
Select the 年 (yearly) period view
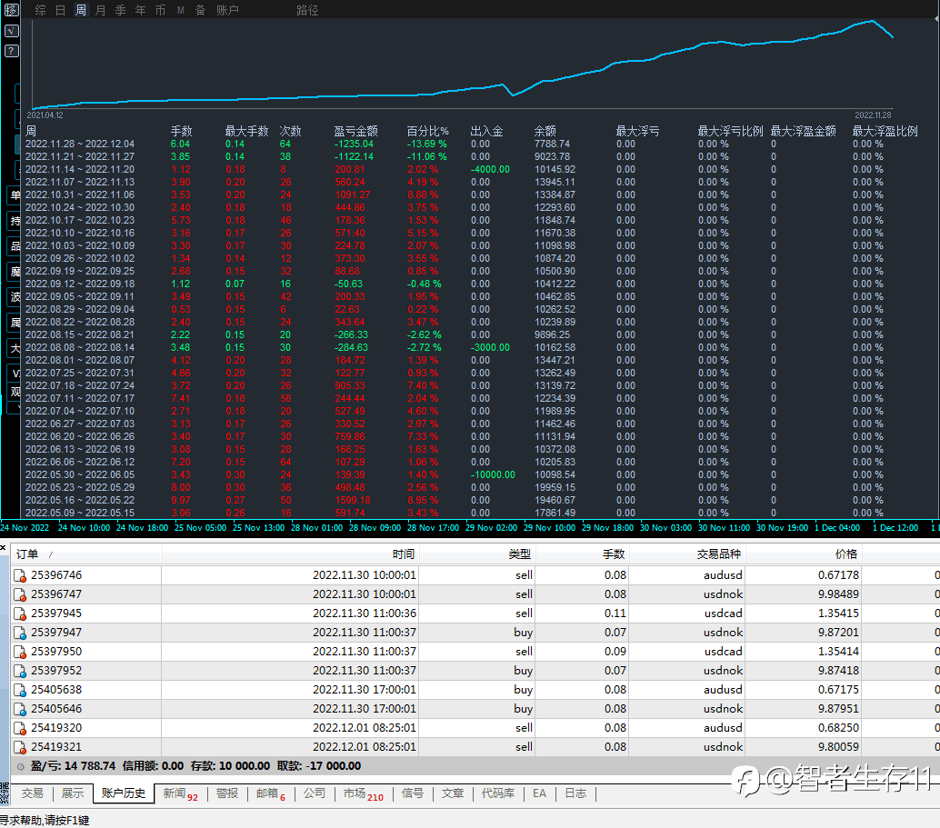(x=140, y=10)
